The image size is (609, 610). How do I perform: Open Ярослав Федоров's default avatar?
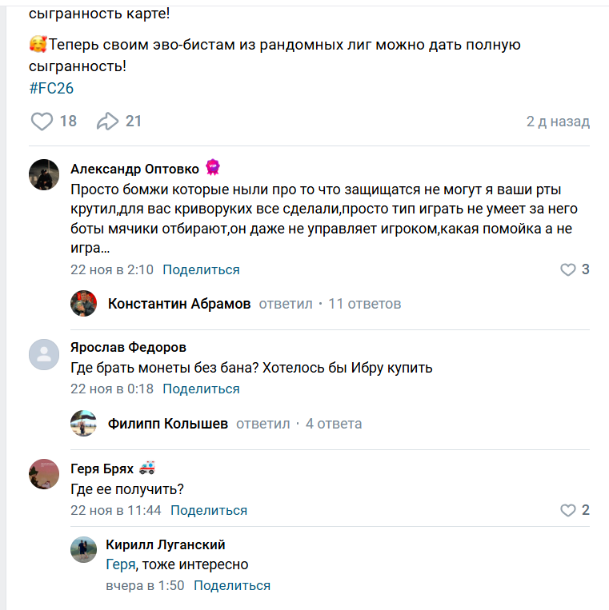(x=44, y=354)
